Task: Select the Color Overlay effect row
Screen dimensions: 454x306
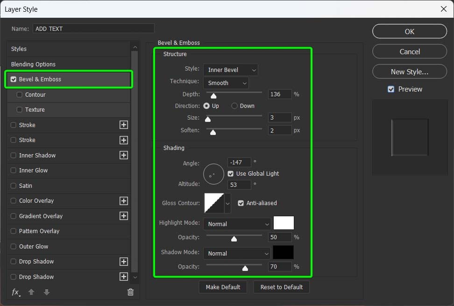Action: (x=69, y=201)
